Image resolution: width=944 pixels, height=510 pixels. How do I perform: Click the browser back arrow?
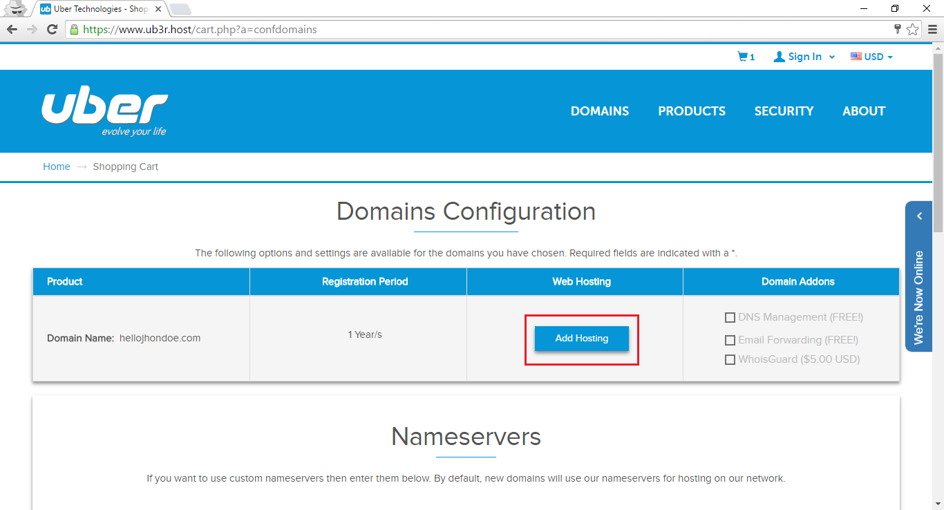coord(12,29)
